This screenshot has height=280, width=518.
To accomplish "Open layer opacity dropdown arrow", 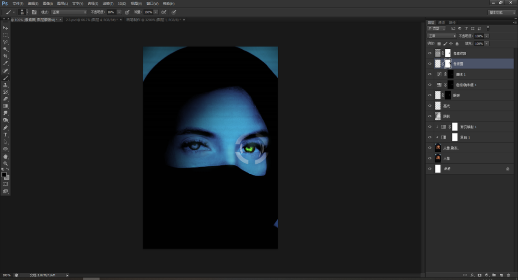I will [487, 36].
